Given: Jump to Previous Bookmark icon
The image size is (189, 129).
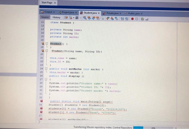Looking at the screenshot, I should coord(108,18).
